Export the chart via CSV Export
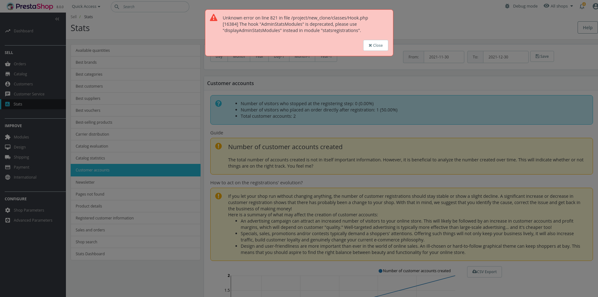 pyautogui.click(x=484, y=272)
